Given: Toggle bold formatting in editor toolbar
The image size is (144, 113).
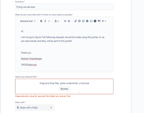Looking at the screenshot, I should 41,21.
